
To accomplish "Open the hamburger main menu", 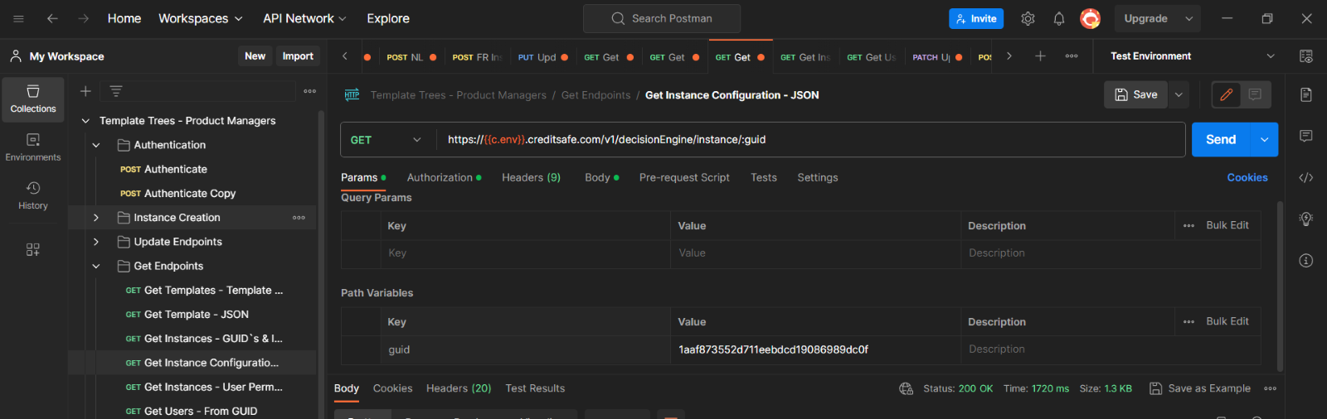I will click(18, 18).
